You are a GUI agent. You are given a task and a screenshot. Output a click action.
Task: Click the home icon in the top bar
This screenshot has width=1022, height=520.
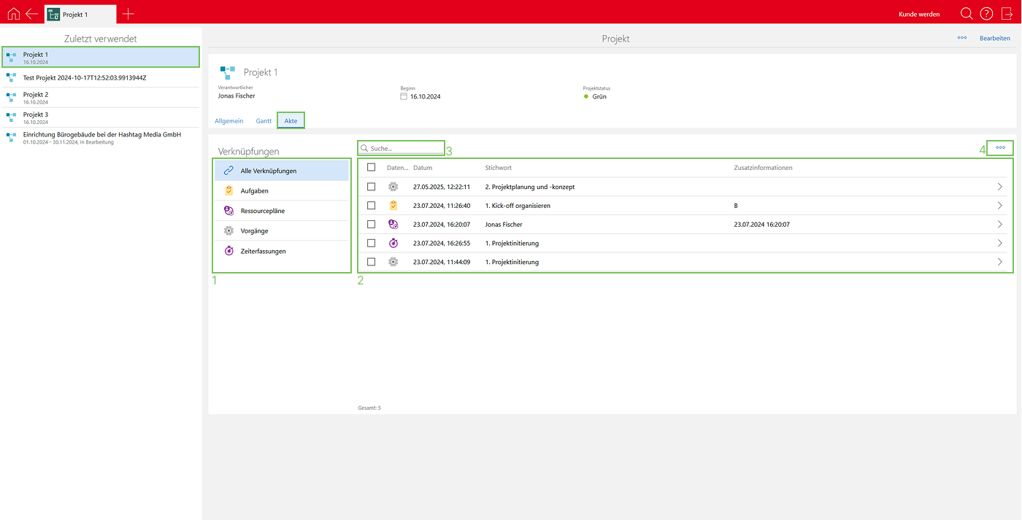13,14
